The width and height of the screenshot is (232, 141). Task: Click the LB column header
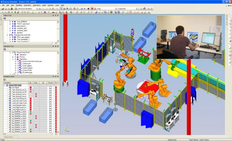click(x=43, y=83)
